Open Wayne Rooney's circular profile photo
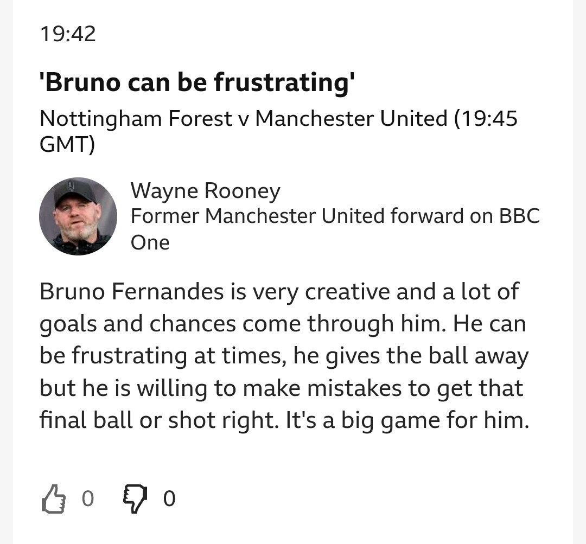The image size is (586, 544). click(x=78, y=216)
